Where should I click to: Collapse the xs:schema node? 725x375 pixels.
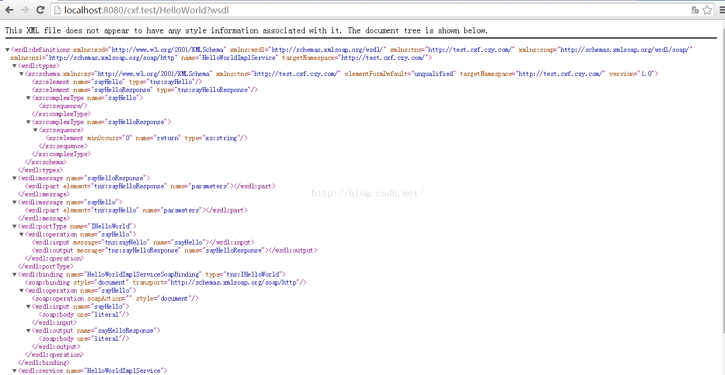coord(21,74)
